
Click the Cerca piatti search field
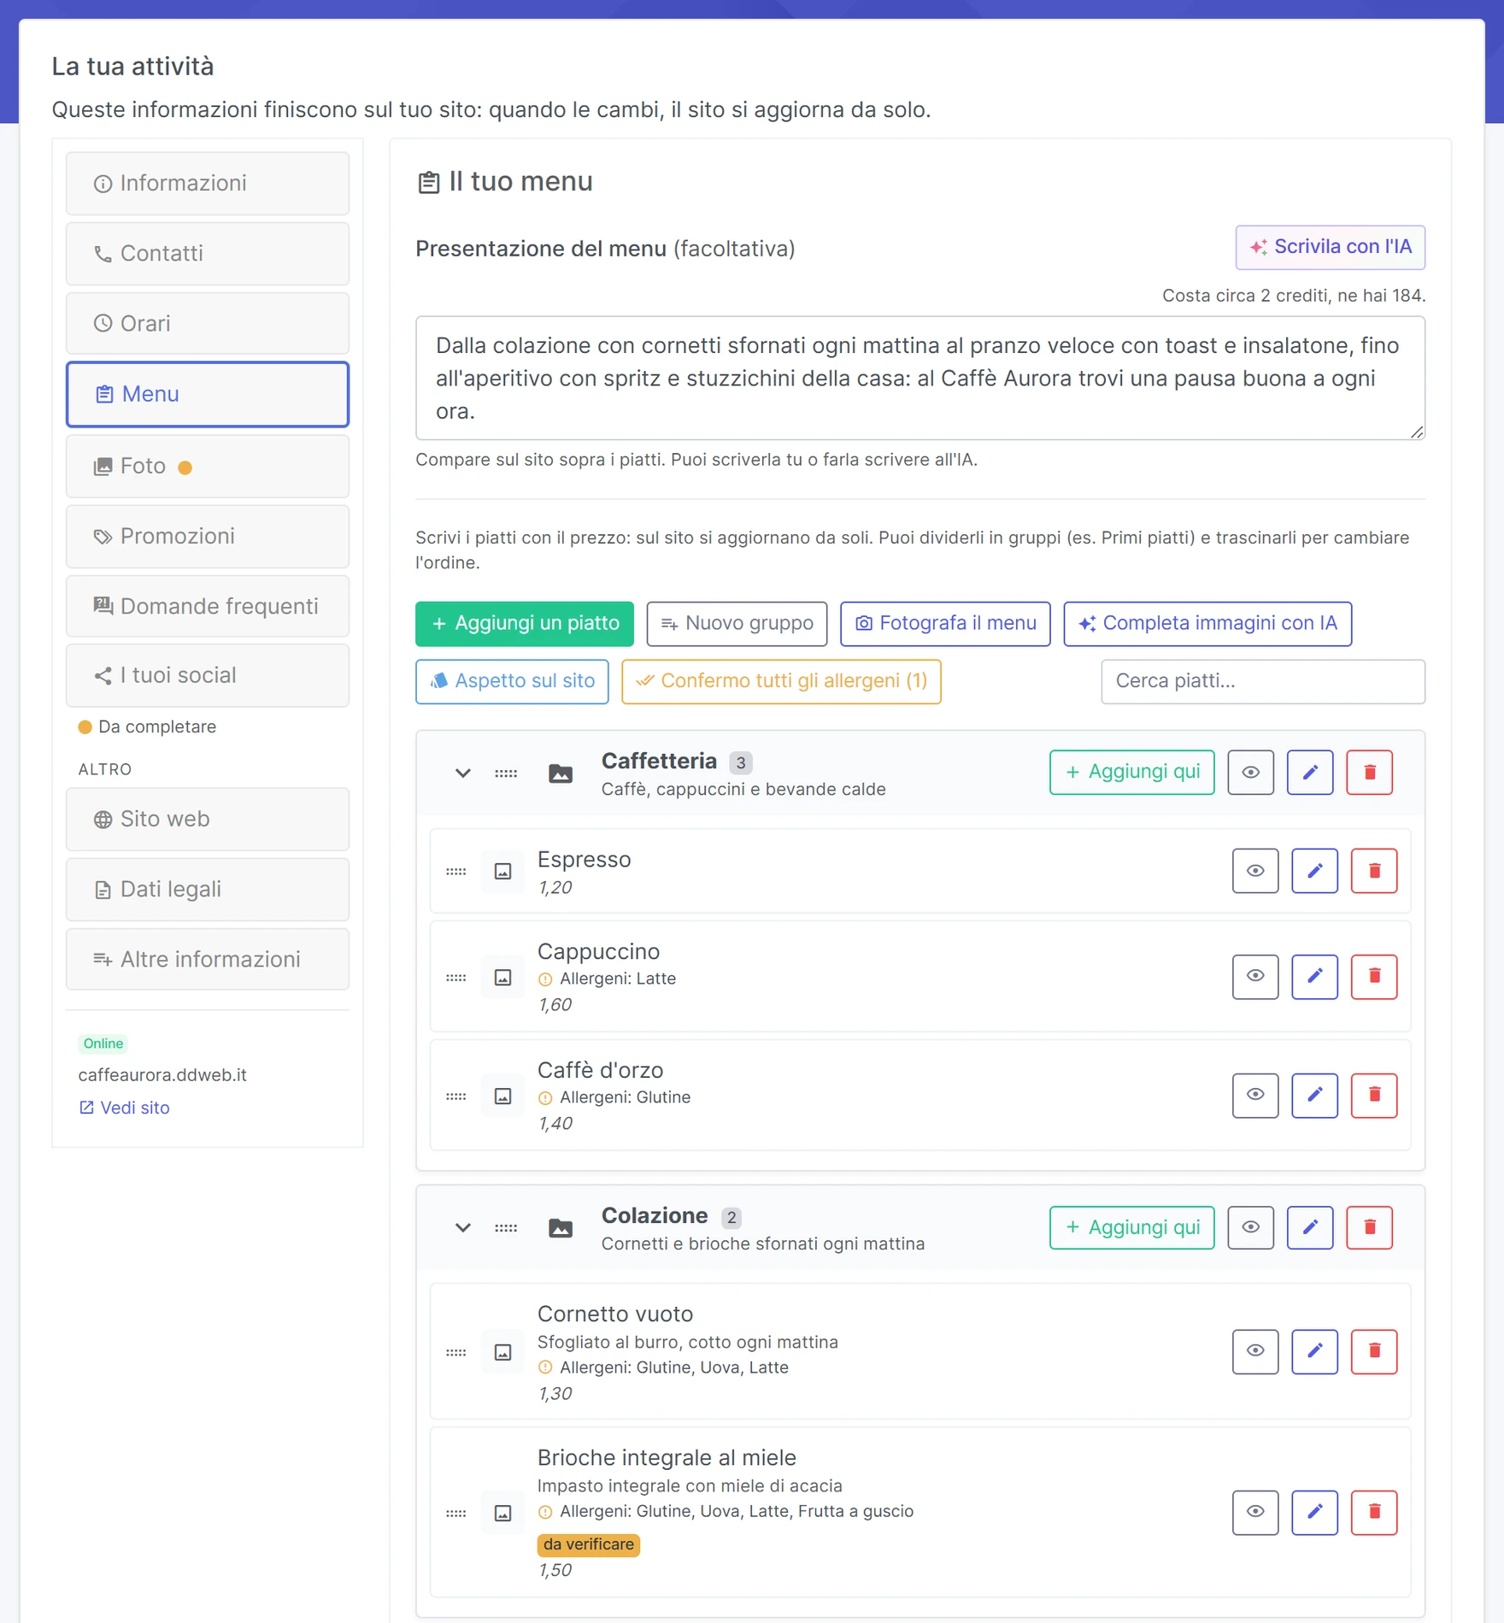coord(1263,681)
